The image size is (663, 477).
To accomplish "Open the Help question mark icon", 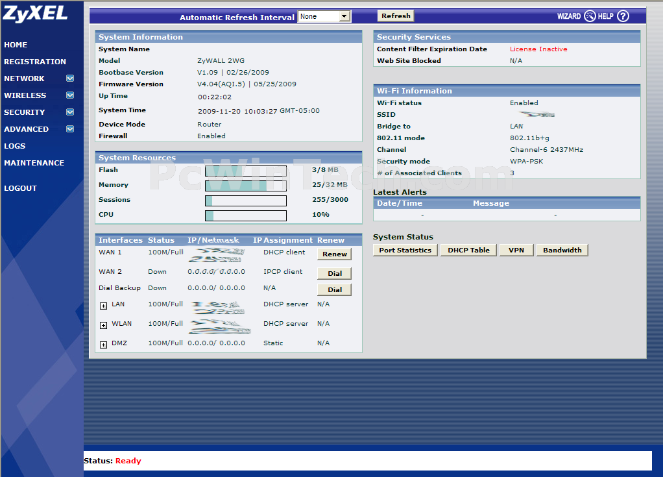I will point(623,16).
